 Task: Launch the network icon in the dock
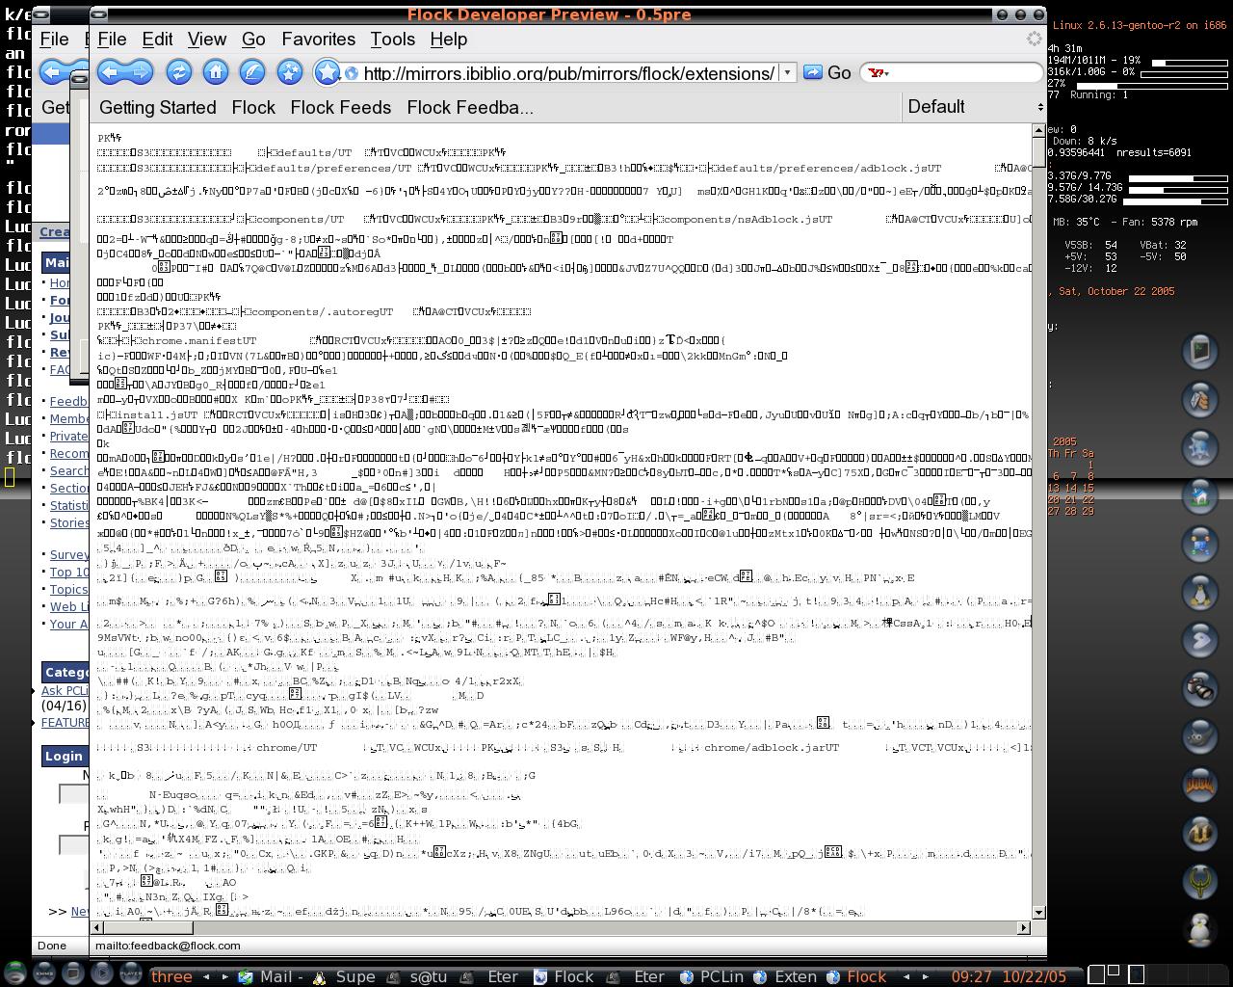pyautogui.click(x=1200, y=544)
